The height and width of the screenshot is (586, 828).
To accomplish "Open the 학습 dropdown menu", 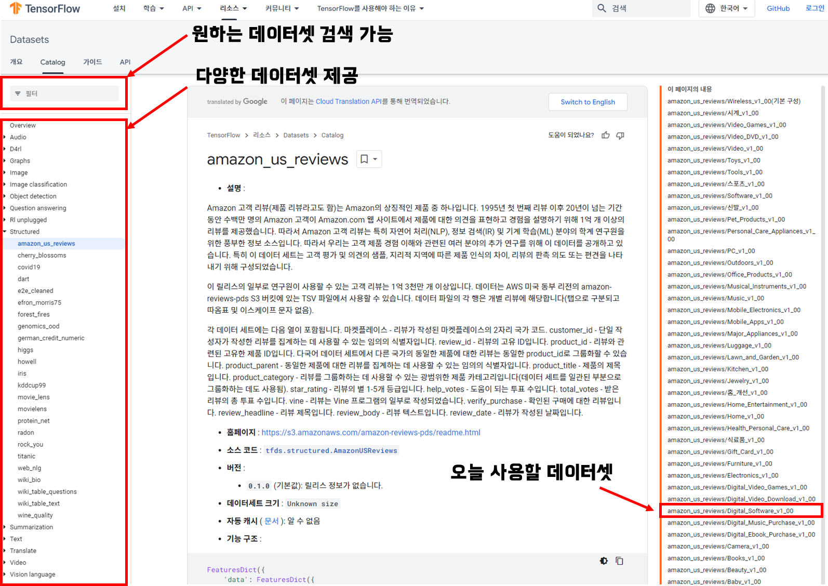I will tap(154, 8).
